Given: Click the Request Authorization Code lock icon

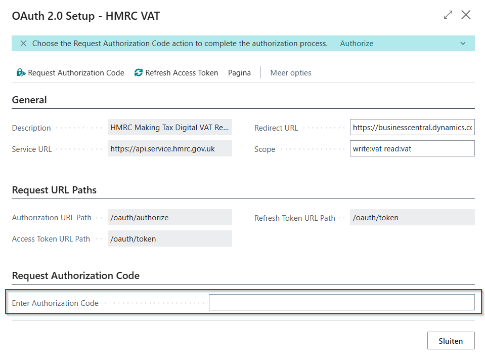Looking at the screenshot, I should point(21,73).
